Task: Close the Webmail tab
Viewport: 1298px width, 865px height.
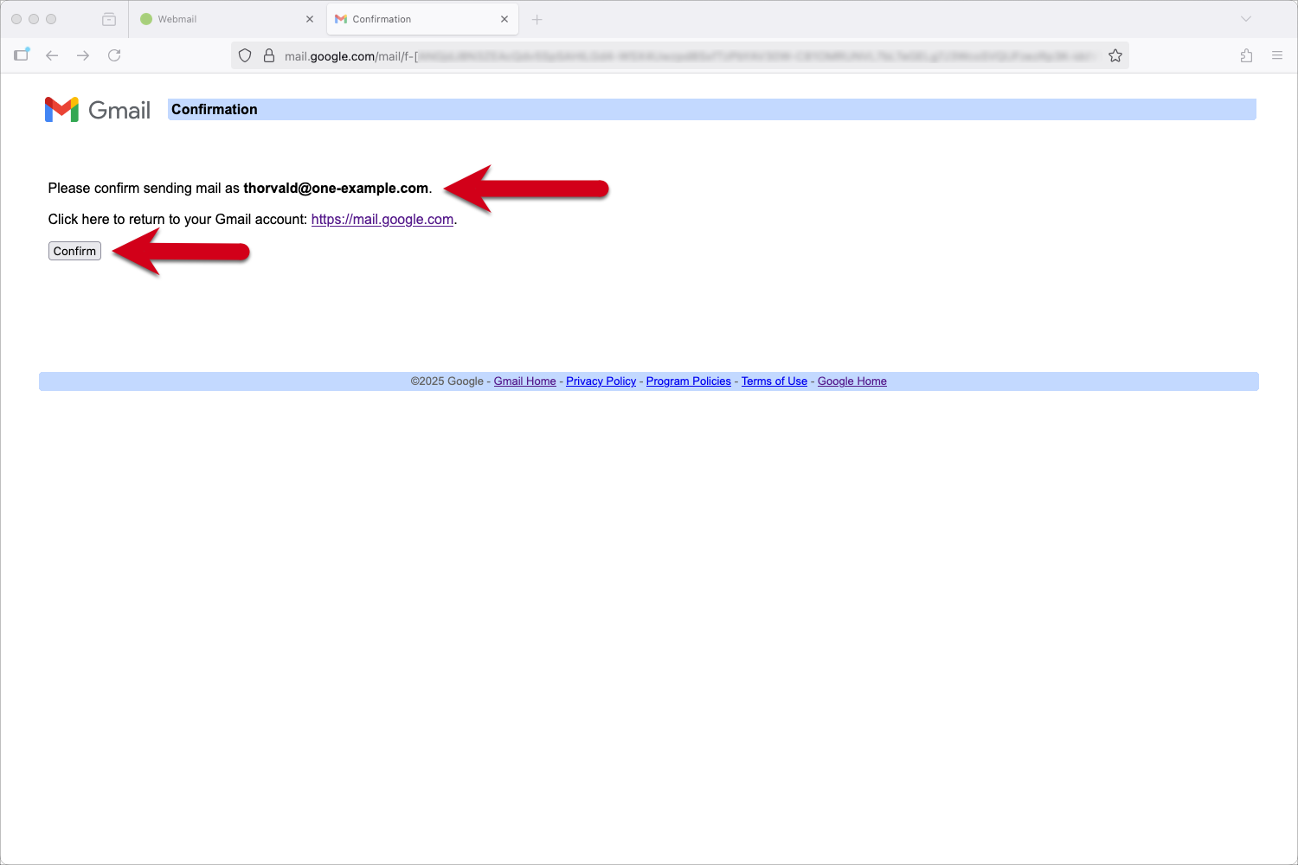Action: click(310, 19)
